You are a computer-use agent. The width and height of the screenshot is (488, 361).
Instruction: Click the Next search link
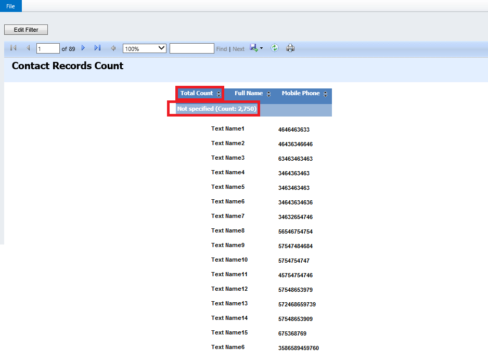[x=238, y=49]
